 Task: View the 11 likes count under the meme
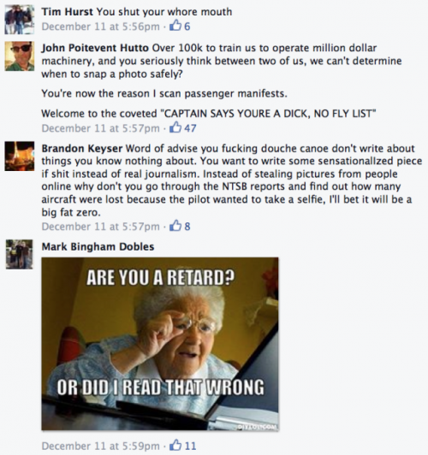190,446
